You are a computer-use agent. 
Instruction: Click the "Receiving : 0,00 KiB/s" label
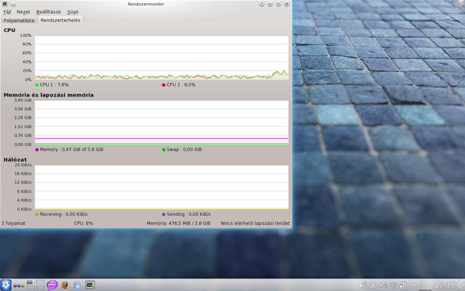click(64, 214)
